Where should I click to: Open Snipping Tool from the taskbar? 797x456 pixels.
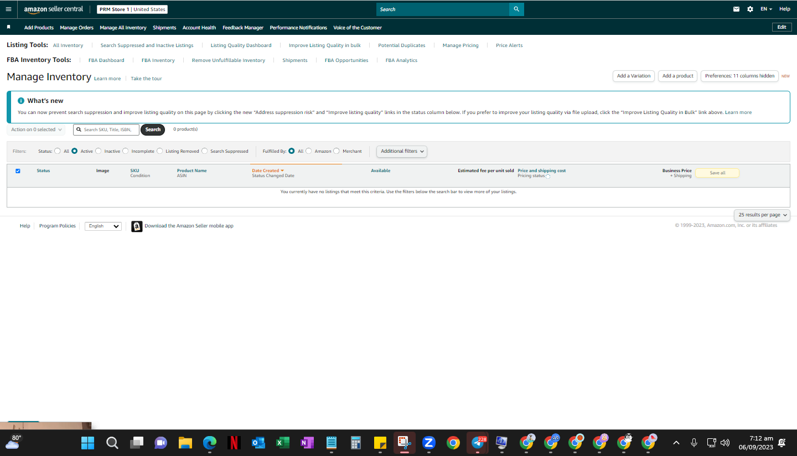tap(405, 443)
